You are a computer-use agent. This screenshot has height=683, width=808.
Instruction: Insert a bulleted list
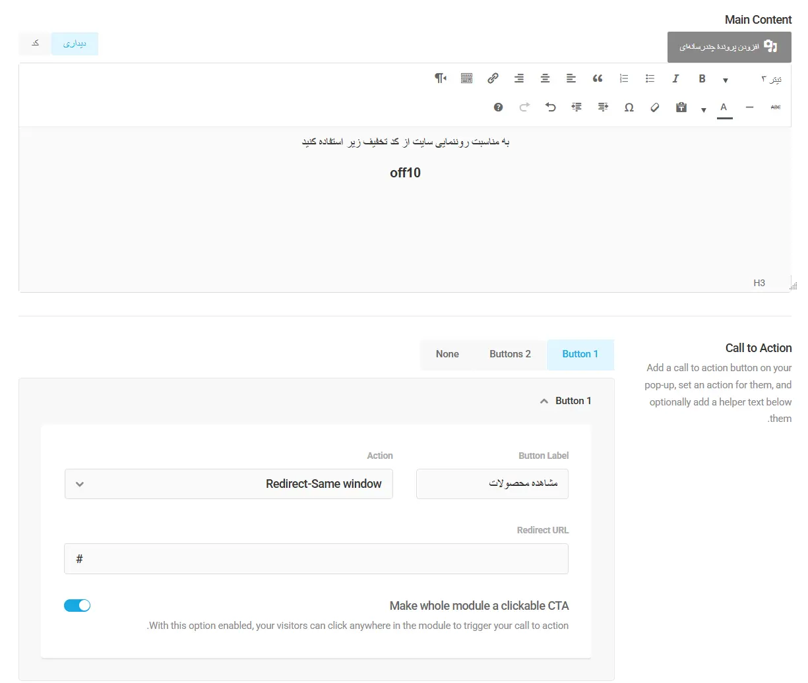click(650, 78)
